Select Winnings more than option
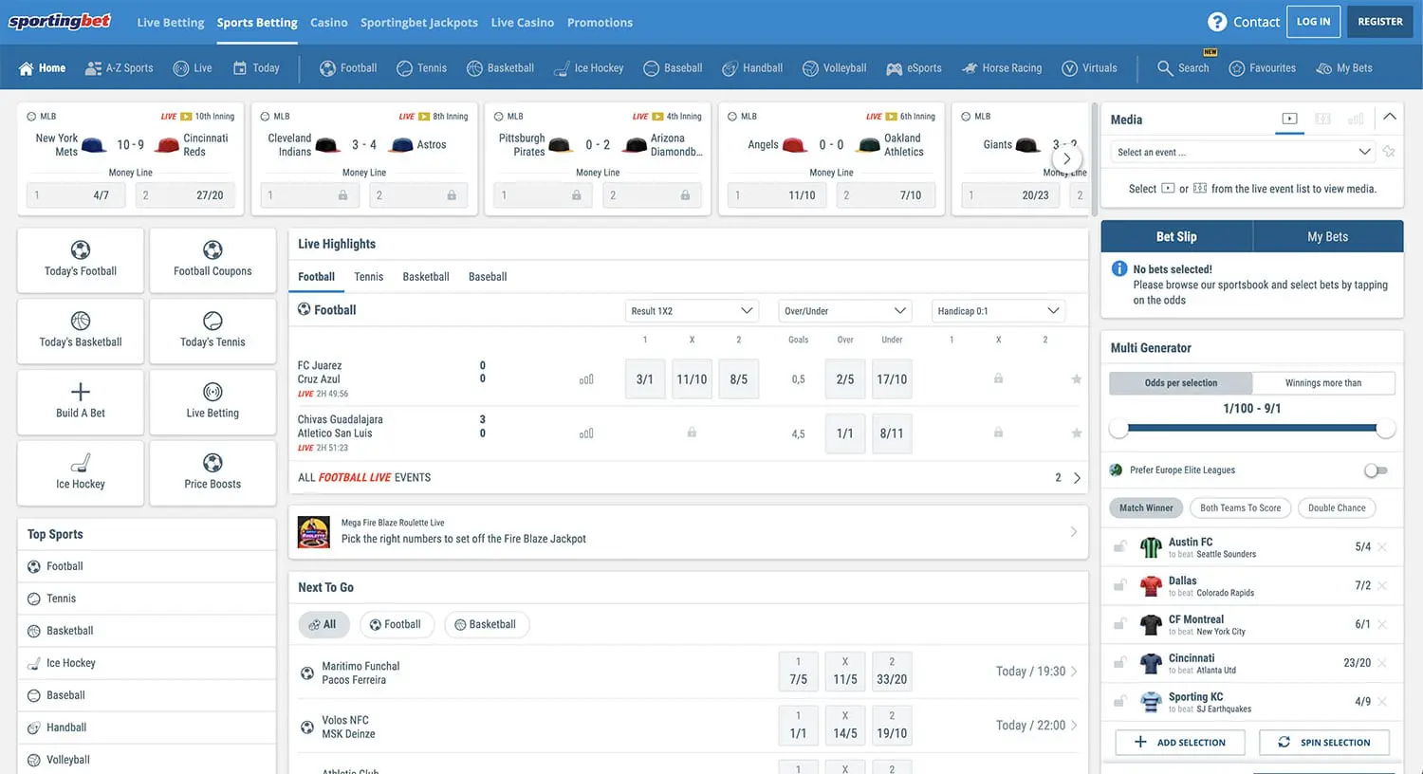1423x774 pixels. point(1323,383)
